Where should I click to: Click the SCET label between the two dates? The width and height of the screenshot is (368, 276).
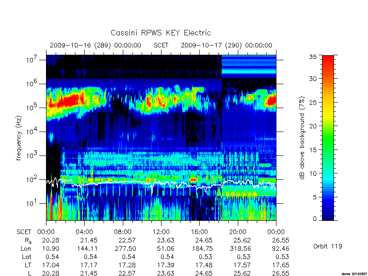[161, 45]
